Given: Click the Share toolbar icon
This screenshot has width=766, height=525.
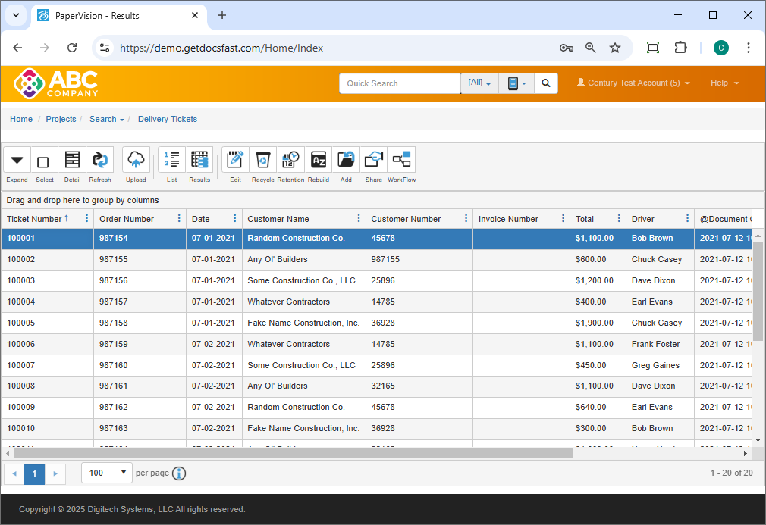Looking at the screenshot, I should (374, 161).
